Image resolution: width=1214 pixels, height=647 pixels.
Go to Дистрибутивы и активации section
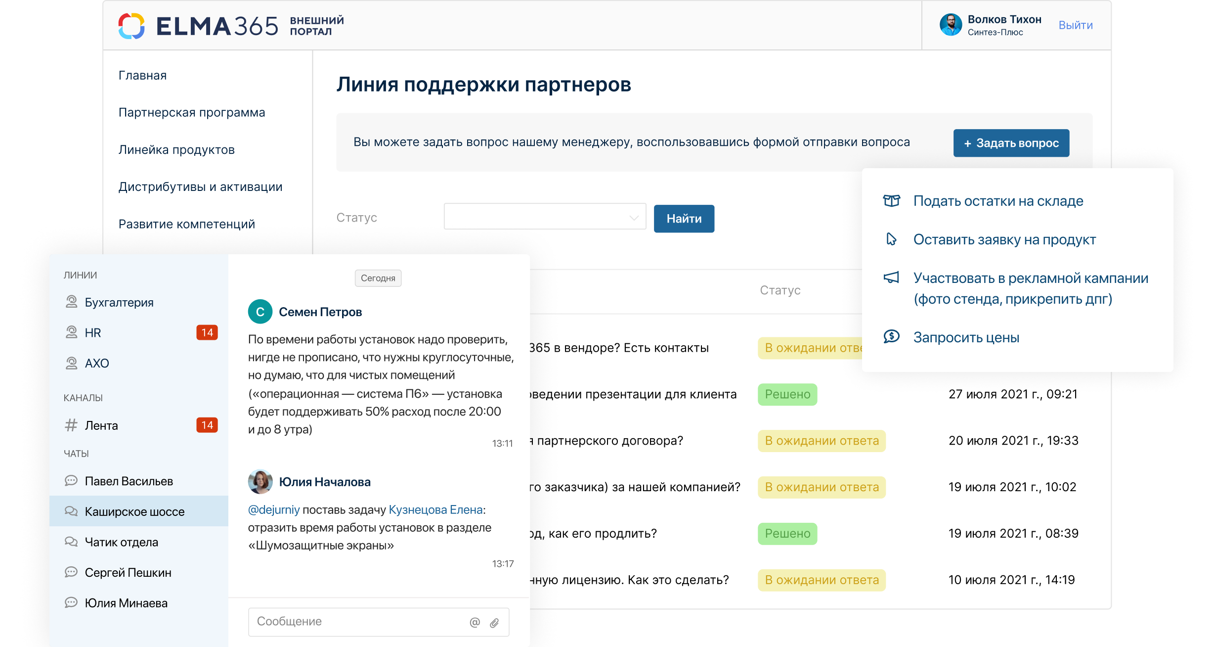click(200, 187)
